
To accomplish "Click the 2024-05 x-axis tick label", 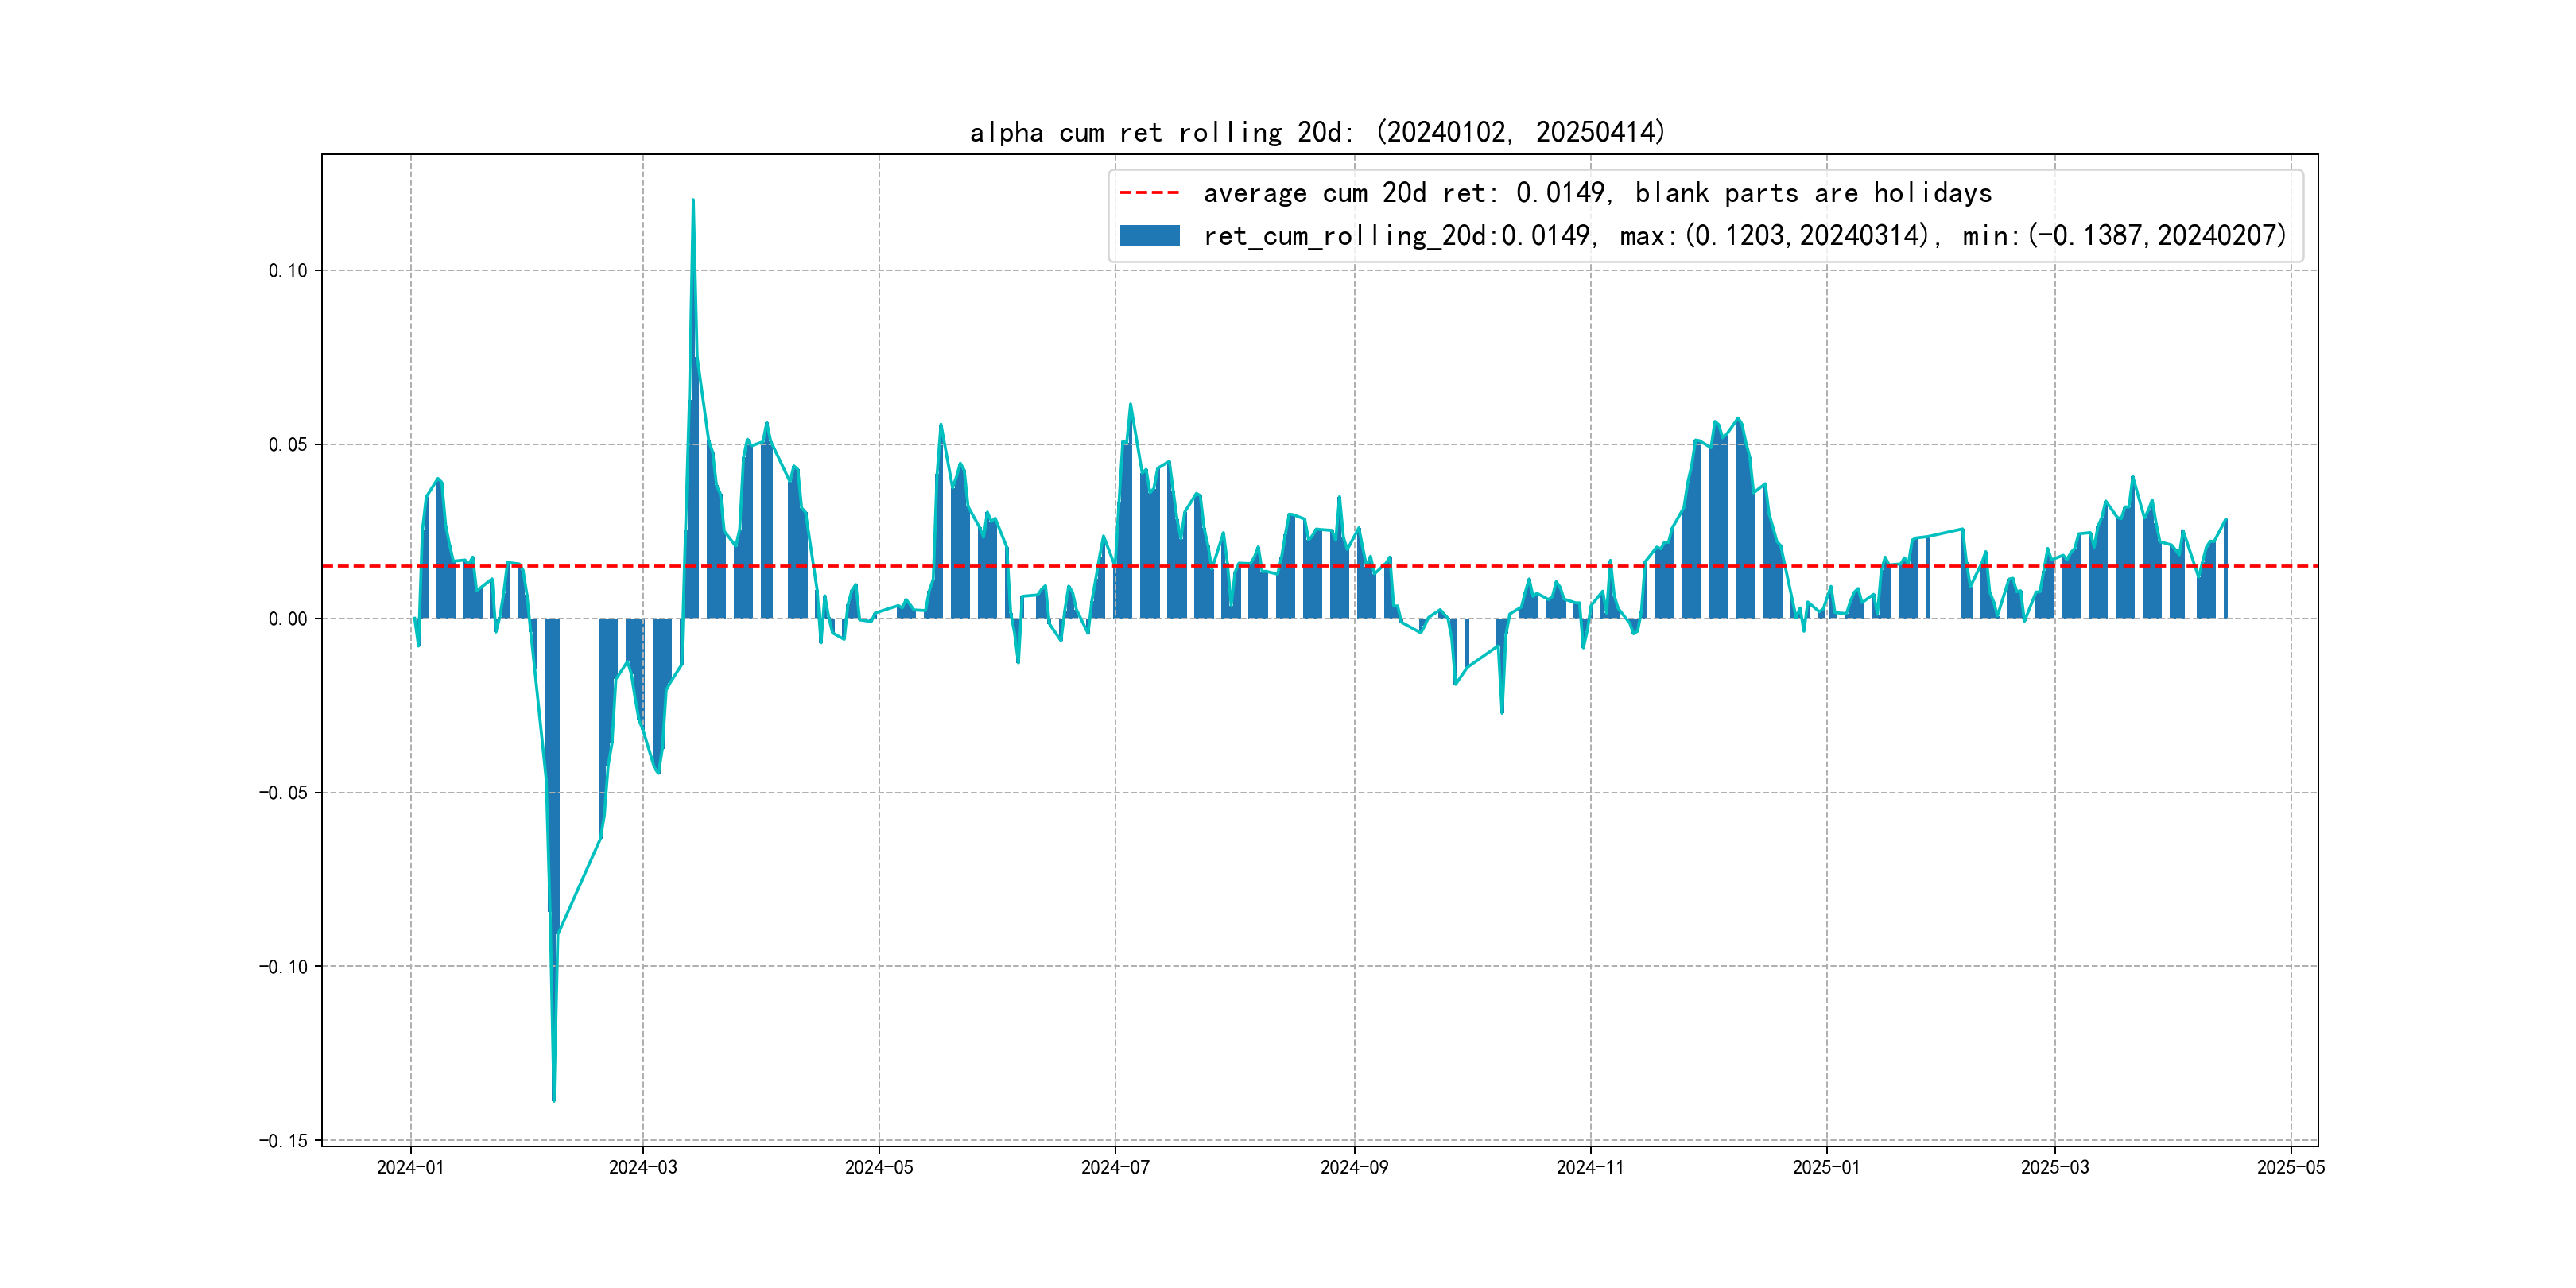I will (x=879, y=1167).
